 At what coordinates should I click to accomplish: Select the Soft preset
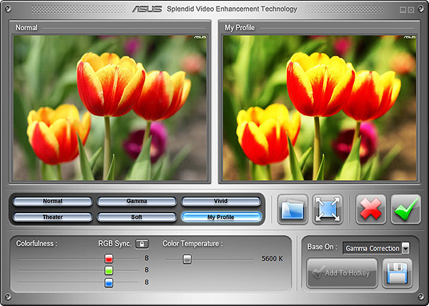tap(137, 217)
